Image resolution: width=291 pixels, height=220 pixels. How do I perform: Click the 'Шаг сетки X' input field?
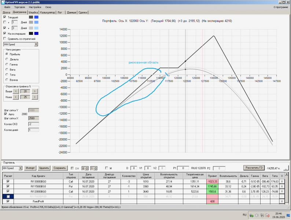(x=34, y=118)
